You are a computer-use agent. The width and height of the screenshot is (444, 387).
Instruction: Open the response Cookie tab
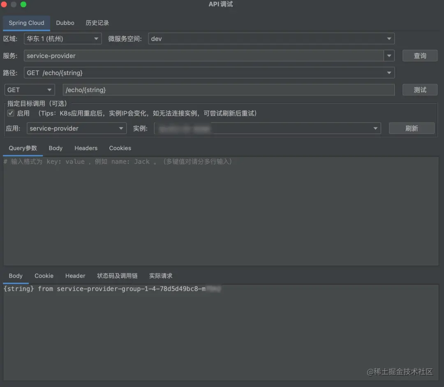[x=44, y=276]
